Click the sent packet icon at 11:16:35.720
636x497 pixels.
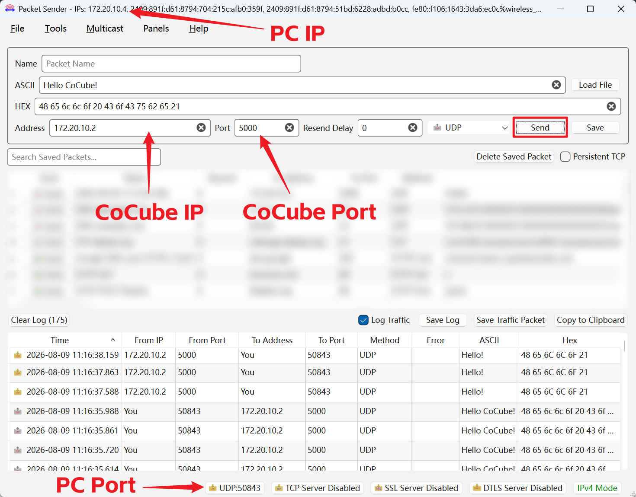coord(18,450)
